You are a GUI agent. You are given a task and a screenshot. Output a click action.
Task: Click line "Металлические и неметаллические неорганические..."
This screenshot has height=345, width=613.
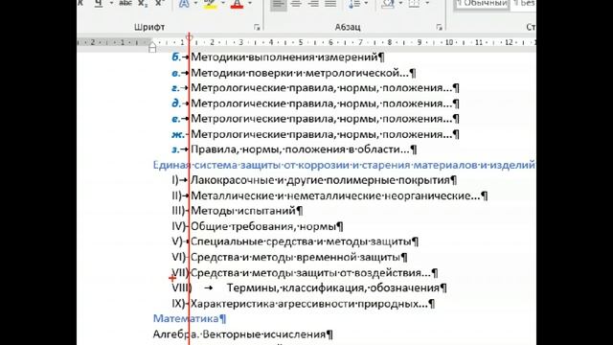tap(335, 195)
